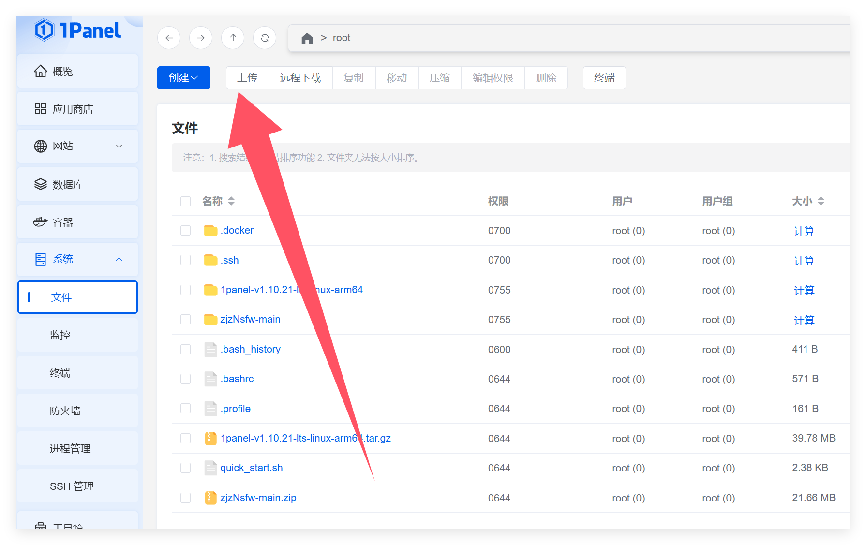Click the 概览 house icon in sidebar
The height and width of the screenshot is (545, 866).
pyautogui.click(x=41, y=71)
